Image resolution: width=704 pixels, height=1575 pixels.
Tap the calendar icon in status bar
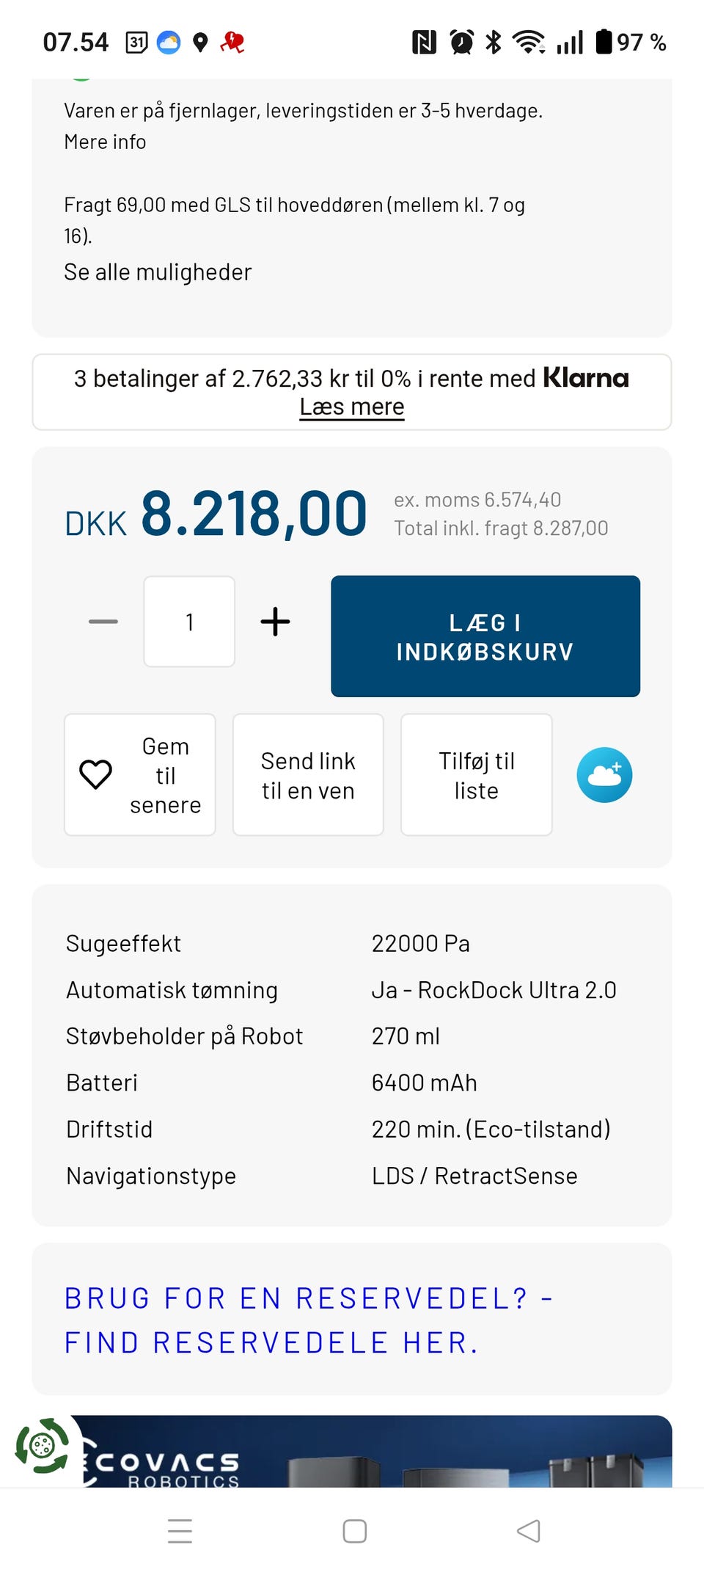pyautogui.click(x=137, y=43)
